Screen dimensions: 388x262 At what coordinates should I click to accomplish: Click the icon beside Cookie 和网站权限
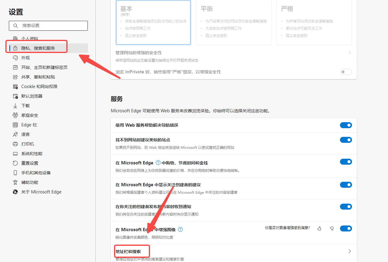tap(15, 87)
